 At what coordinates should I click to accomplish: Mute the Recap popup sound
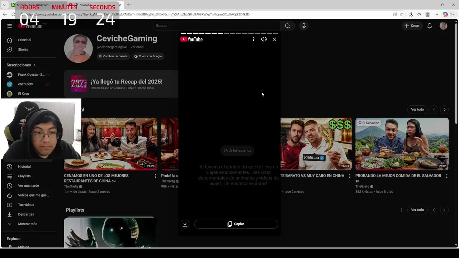coord(264,39)
